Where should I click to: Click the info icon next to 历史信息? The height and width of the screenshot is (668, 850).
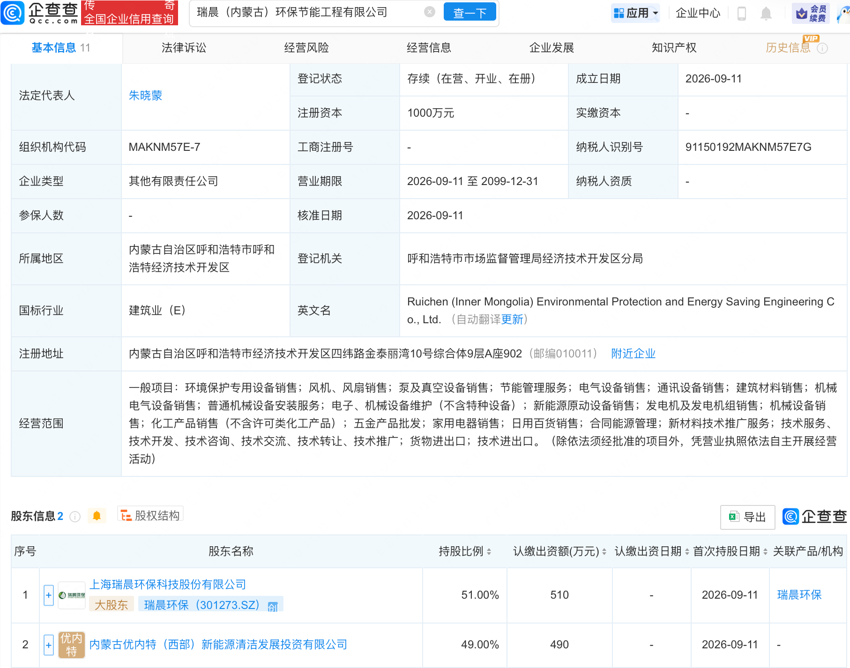tap(822, 48)
